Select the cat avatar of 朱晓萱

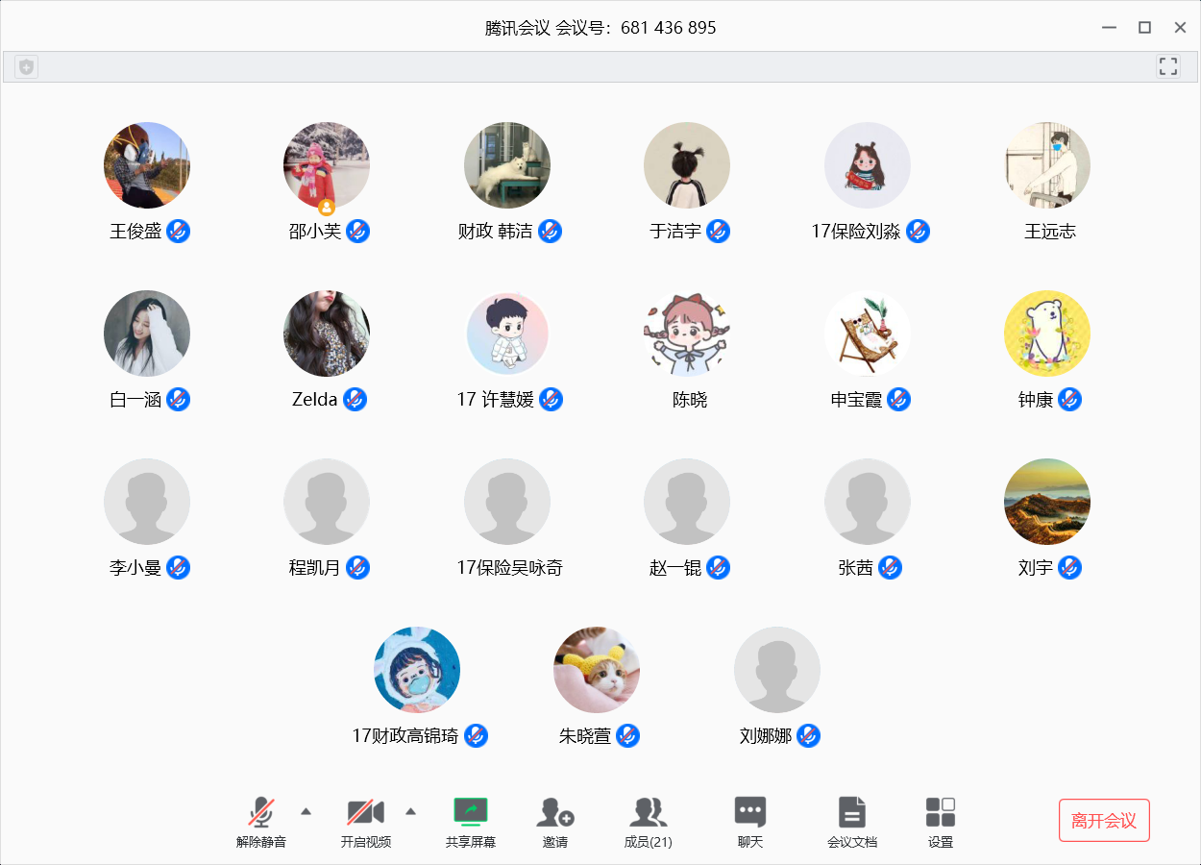[x=597, y=670]
